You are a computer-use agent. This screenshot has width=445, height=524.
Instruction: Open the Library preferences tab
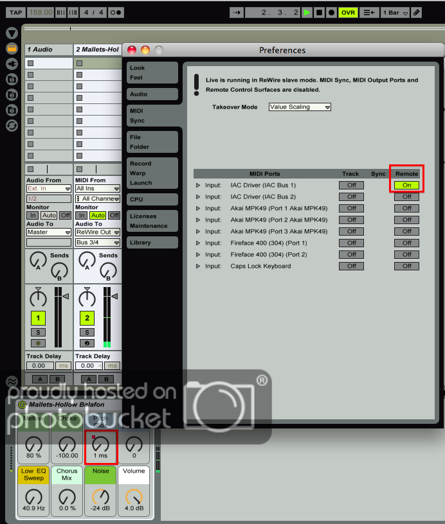click(x=152, y=243)
